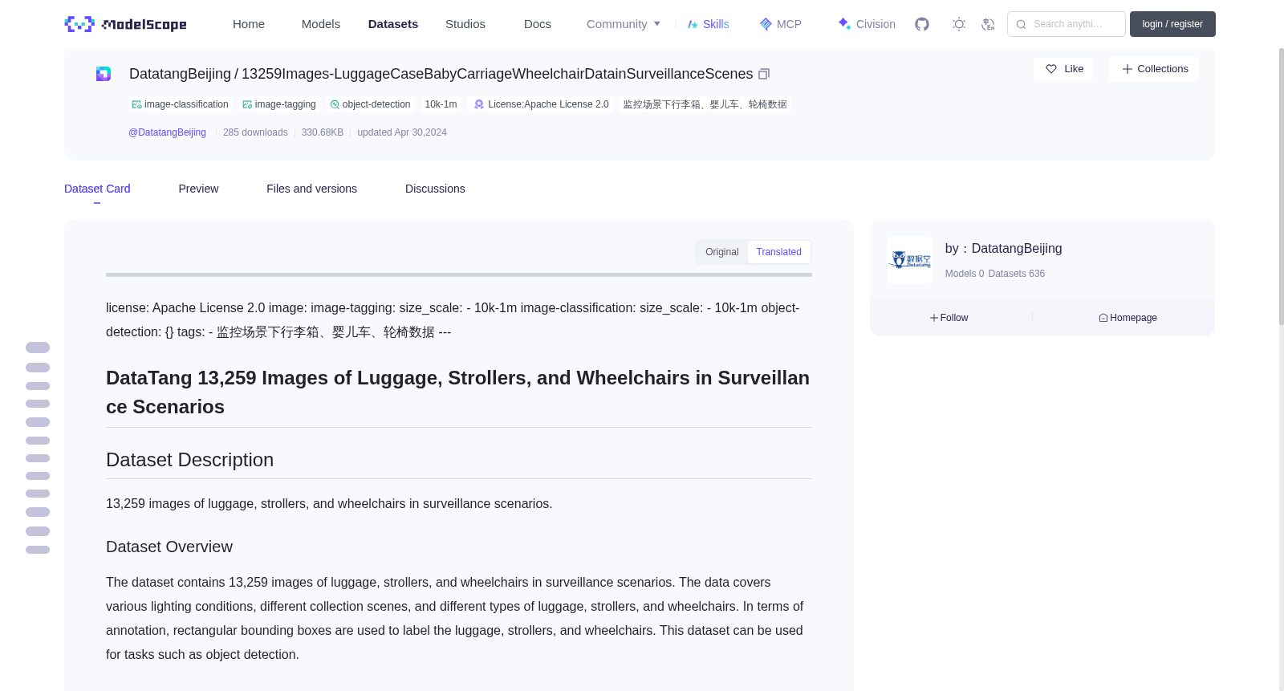Click the ModelScope logo
This screenshot has width=1284, height=691.
pyautogui.click(x=125, y=24)
